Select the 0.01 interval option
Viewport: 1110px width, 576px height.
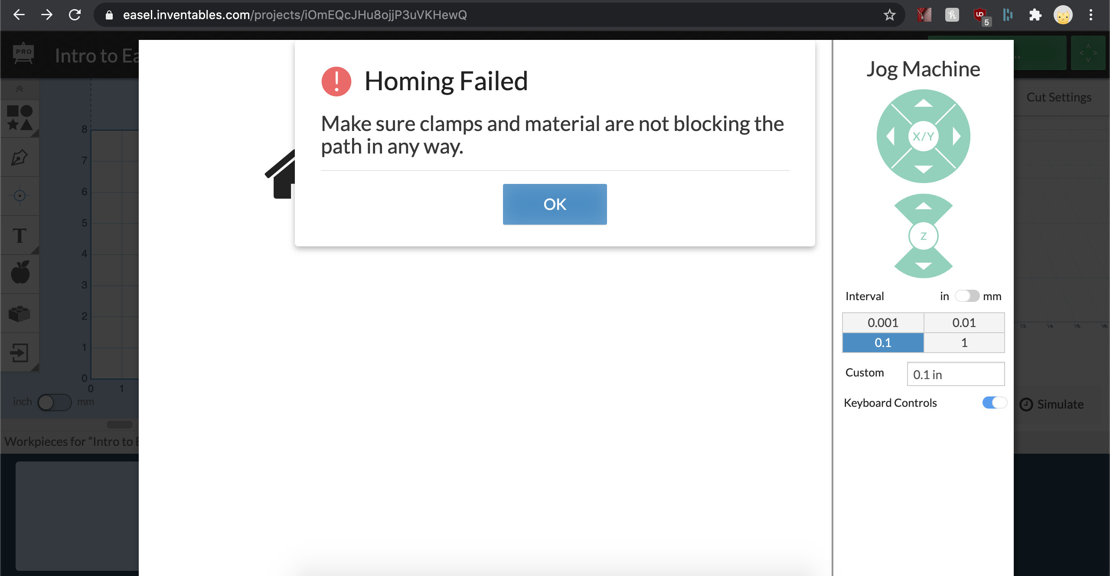(964, 323)
